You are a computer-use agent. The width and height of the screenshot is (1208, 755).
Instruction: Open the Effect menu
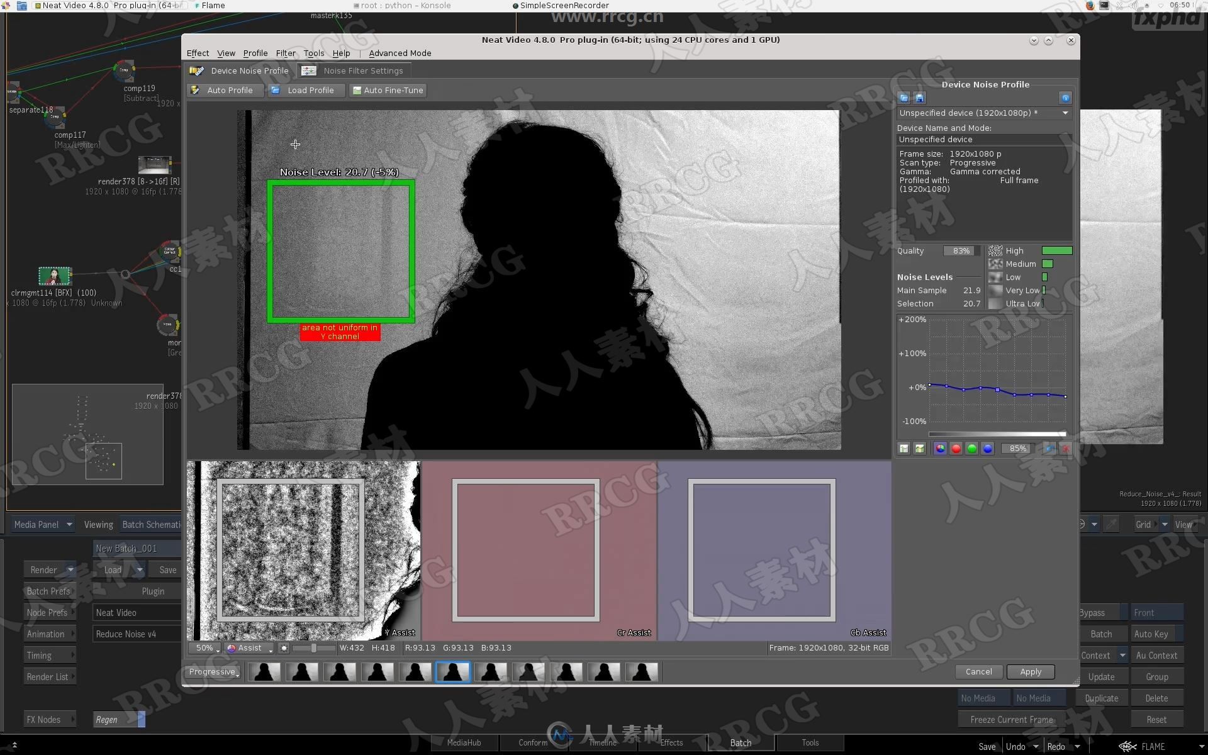point(196,54)
